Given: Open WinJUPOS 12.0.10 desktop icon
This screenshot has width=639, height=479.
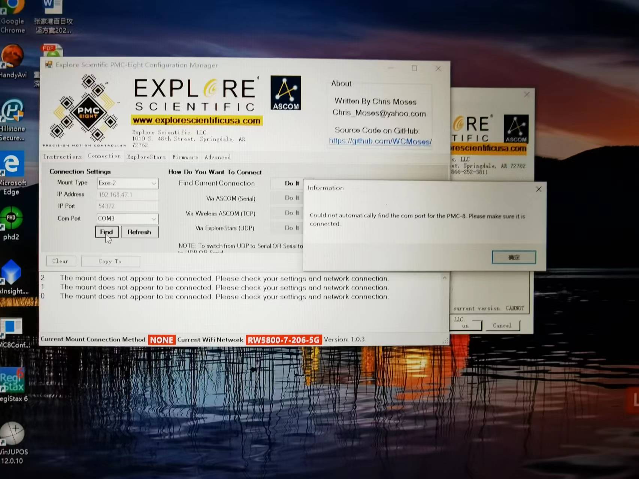Looking at the screenshot, I should (13, 443).
